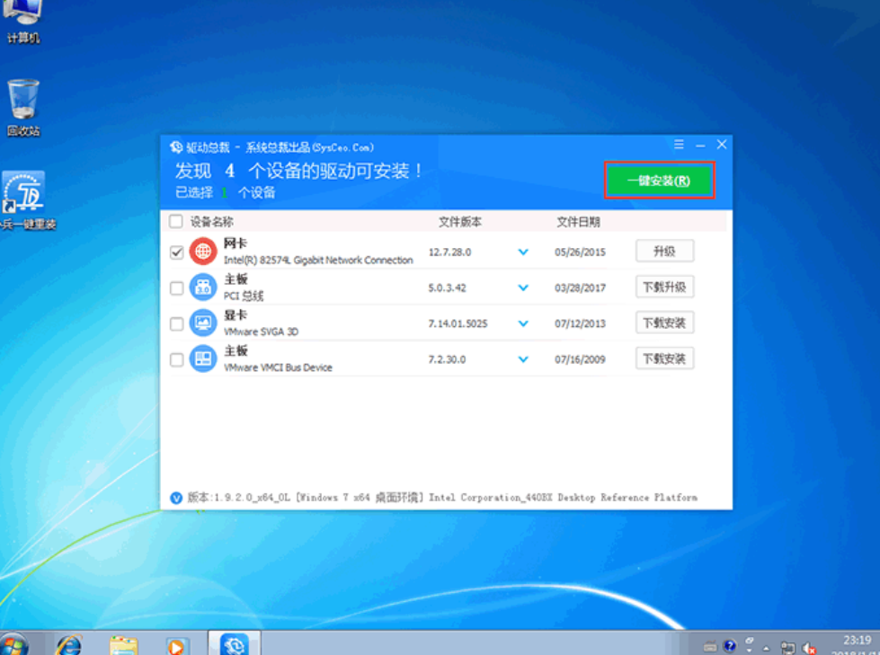Viewport: 880px width, 655px height.
Task: Open the hamburger menu in title bar
Action: pyautogui.click(x=679, y=145)
